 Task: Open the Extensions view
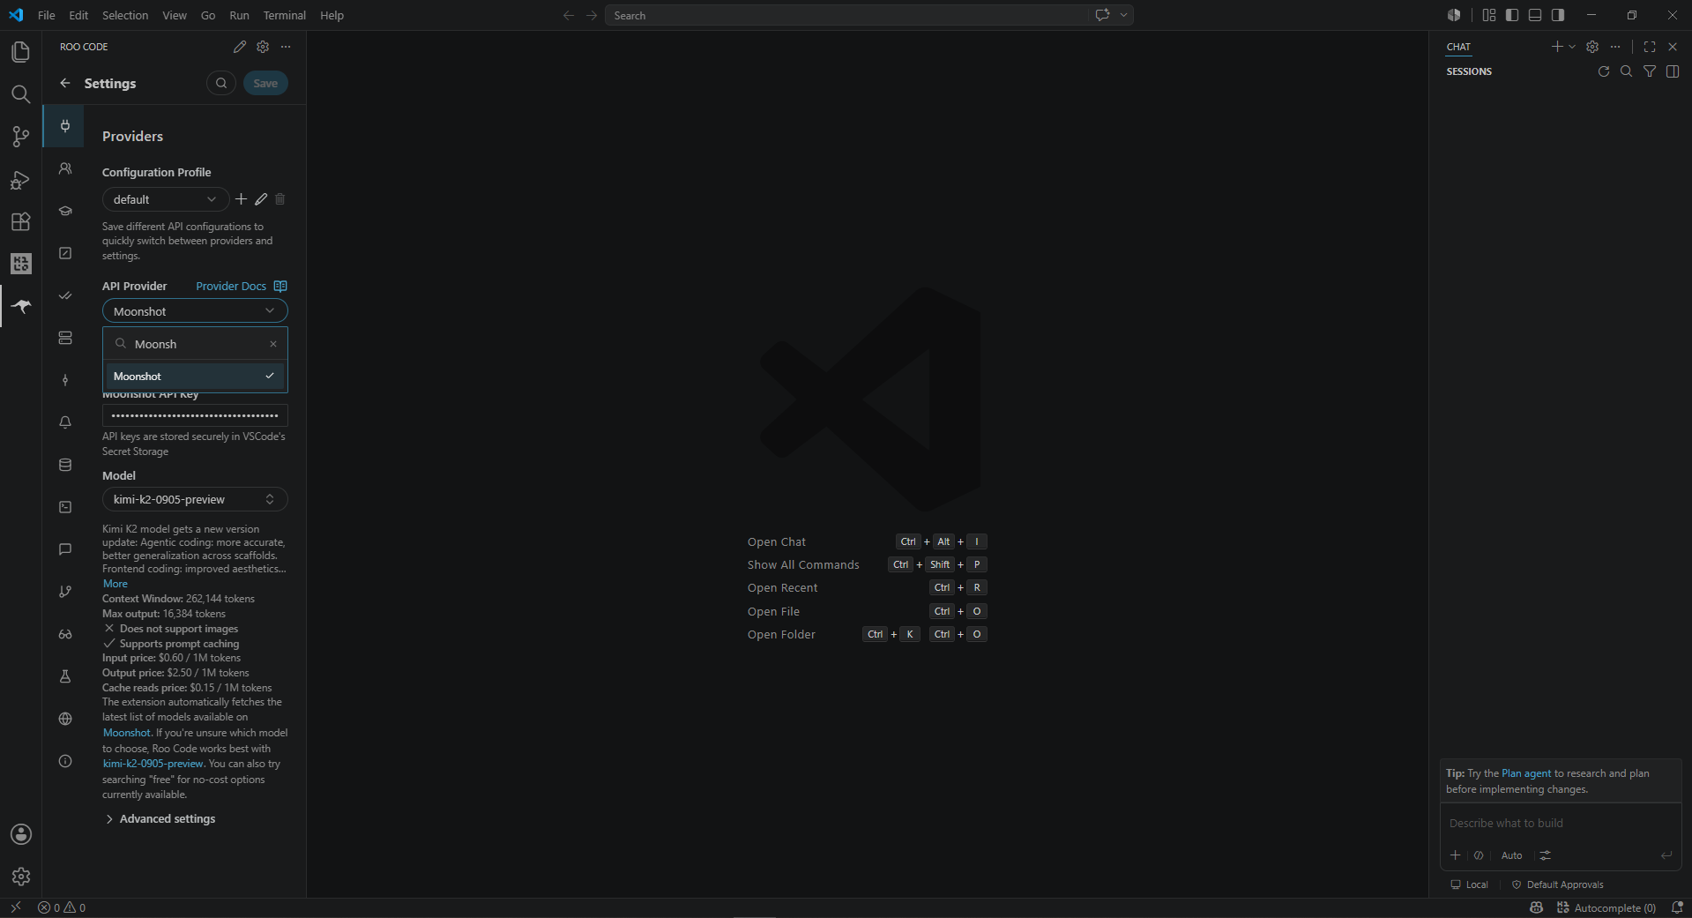point(21,221)
